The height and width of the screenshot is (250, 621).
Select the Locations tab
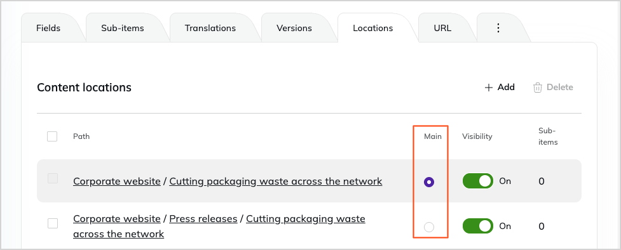tap(372, 28)
